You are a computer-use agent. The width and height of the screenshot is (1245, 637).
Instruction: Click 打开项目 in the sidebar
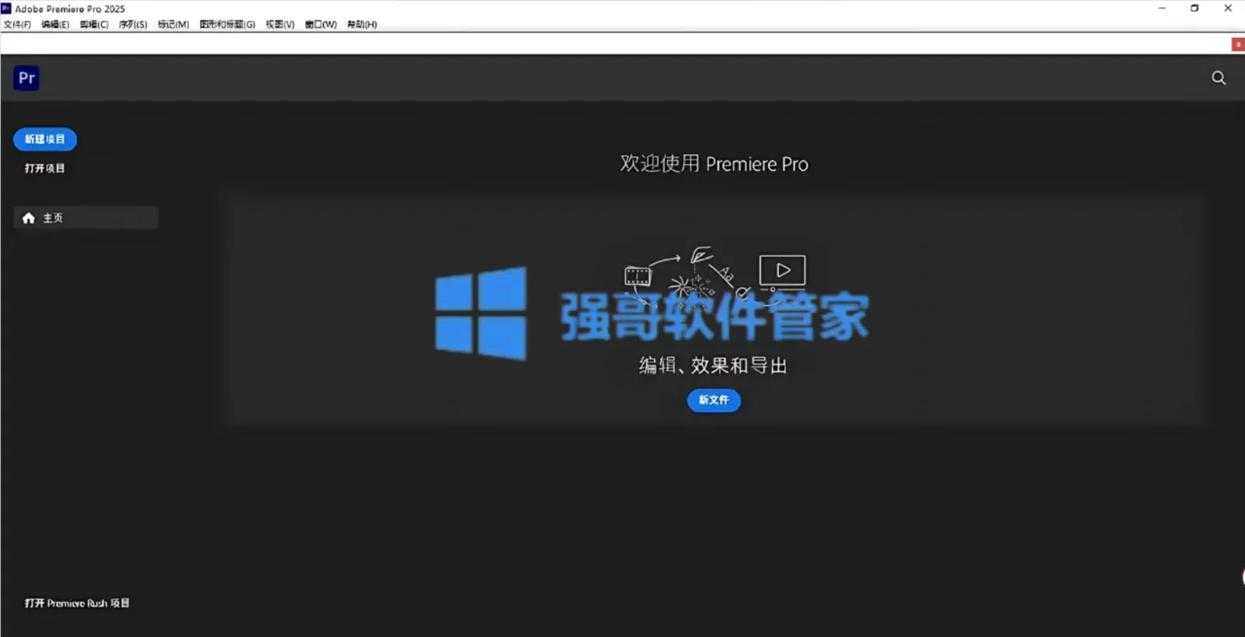[44, 168]
